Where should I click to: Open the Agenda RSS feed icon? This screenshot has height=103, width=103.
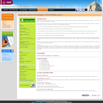tap(12, 51)
